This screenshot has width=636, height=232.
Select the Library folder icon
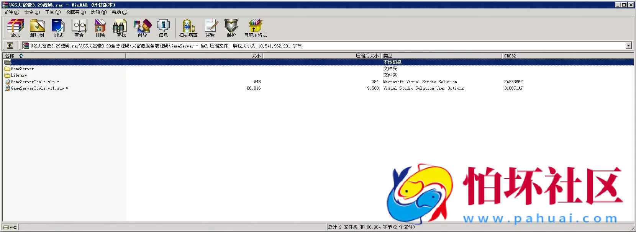click(7, 75)
